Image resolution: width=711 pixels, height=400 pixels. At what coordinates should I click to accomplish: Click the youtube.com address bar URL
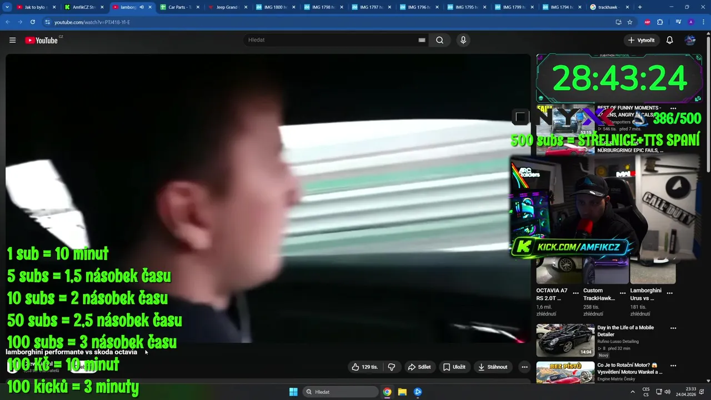pos(92,22)
